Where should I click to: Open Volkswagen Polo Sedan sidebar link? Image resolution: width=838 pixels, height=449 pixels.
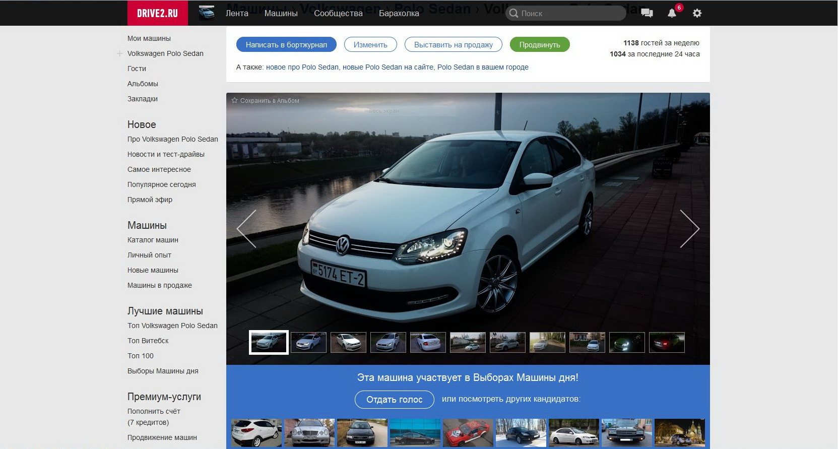pyautogui.click(x=165, y=53)
